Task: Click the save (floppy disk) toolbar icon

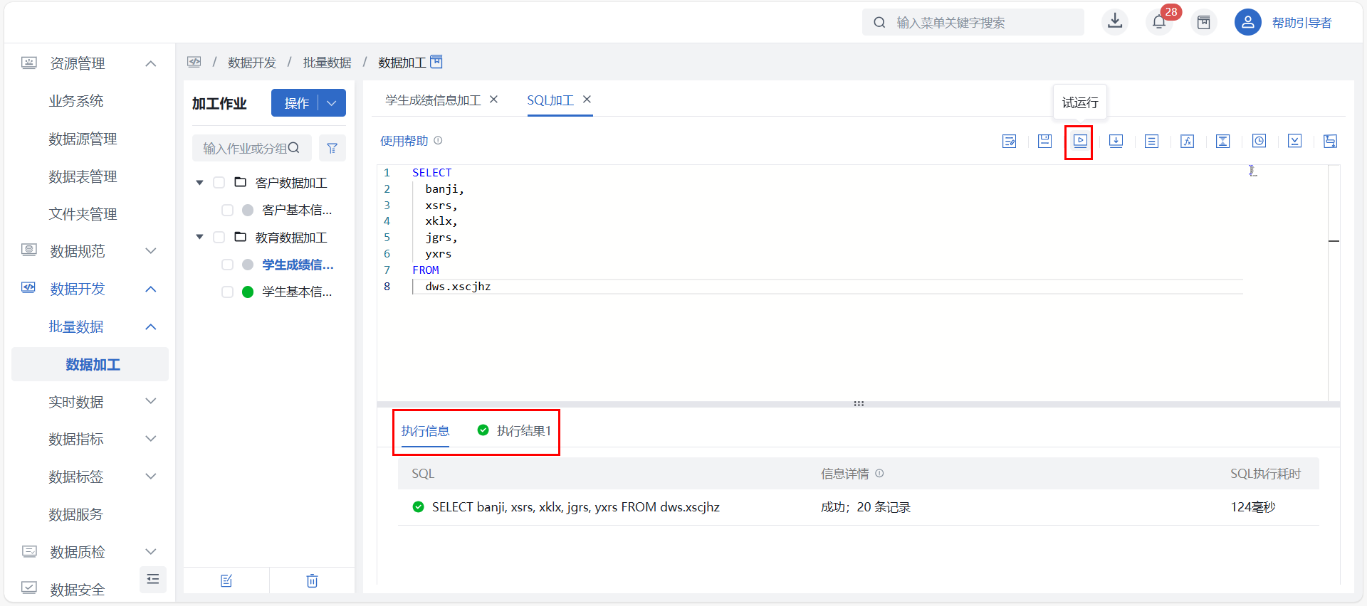Action: tap(1044, 141)
